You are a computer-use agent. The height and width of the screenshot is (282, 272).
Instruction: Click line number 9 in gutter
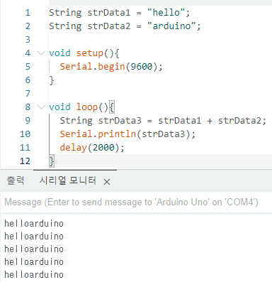click(28, 121)
